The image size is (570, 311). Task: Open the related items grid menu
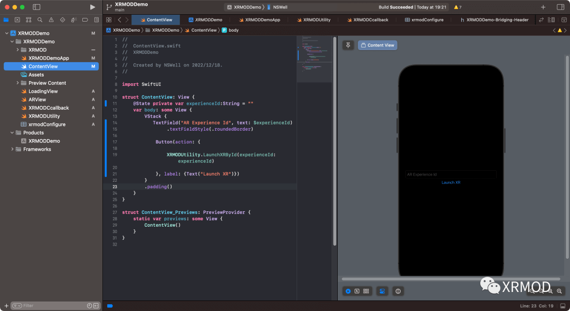coord(109,20)
